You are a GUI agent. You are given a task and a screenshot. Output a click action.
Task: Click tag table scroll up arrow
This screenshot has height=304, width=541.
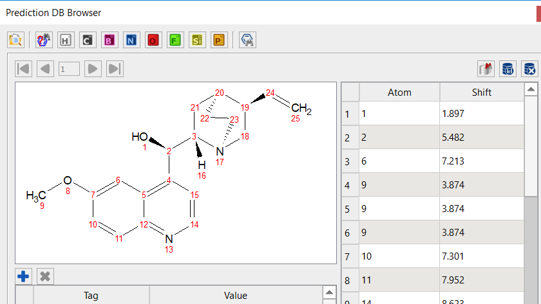(x=330, y=292)
